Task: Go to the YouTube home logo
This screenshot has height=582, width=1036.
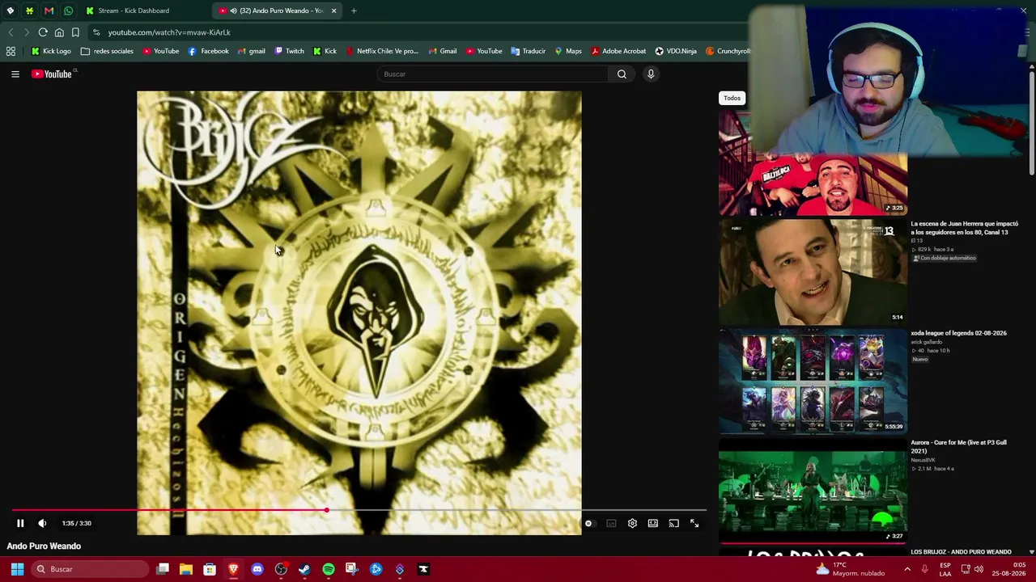Action: 53,74
